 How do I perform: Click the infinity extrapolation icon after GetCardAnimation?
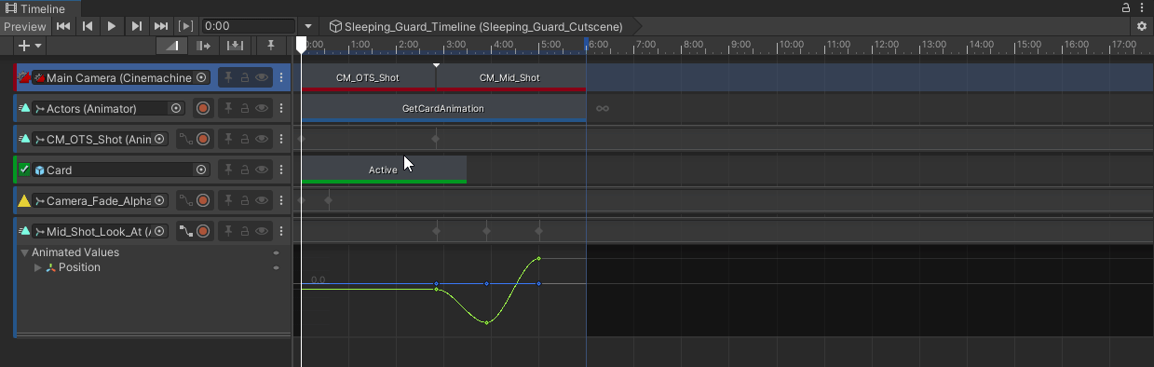pos(603,108)
